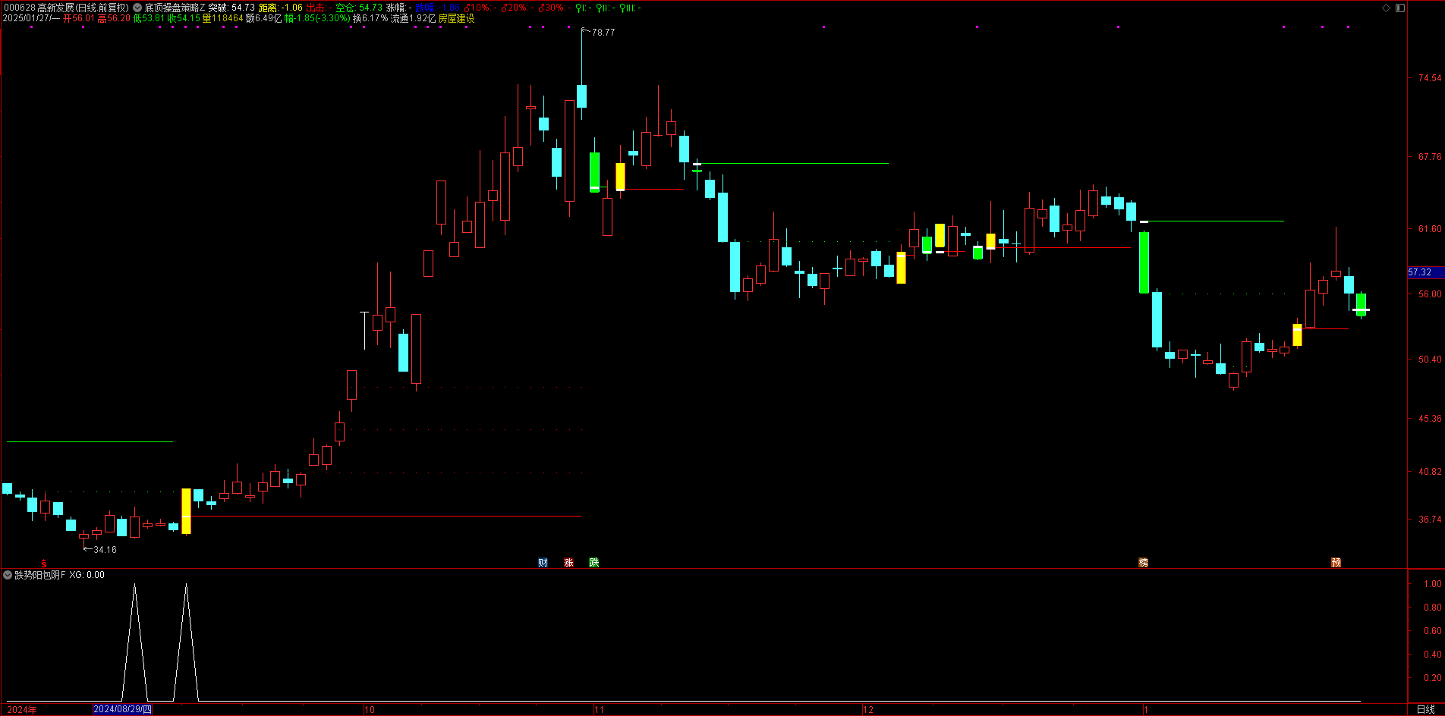Click the 突破: 54.73 indicator value
The image size is (1445, 716).
tap(231, 8)
